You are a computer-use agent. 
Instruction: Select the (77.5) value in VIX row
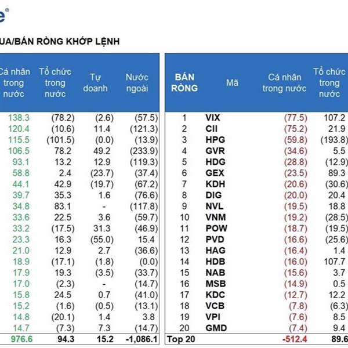(x=294, y=117)
